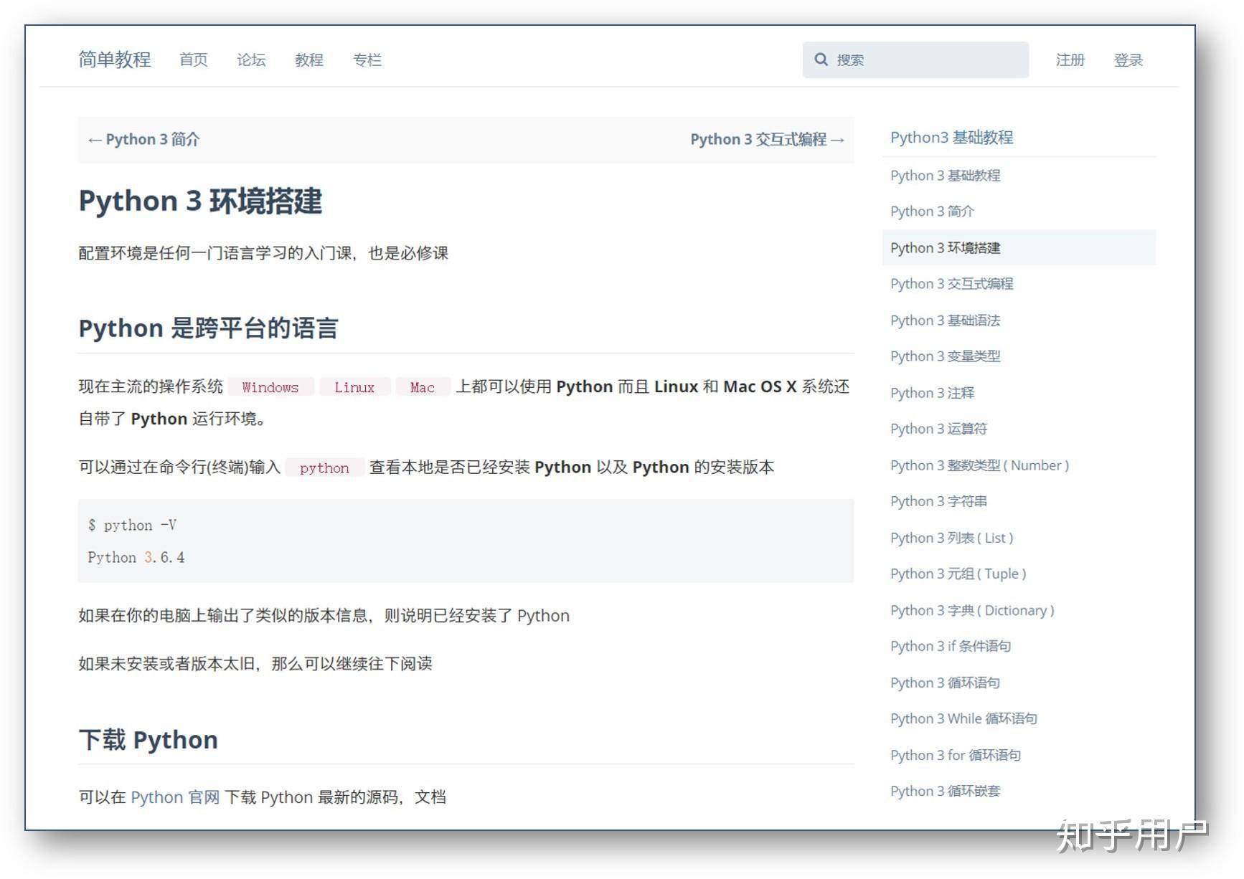Open Python 3 变量类型 sidebar entry
This screenshot has height=879, width=1244.
tap(945, 356)
